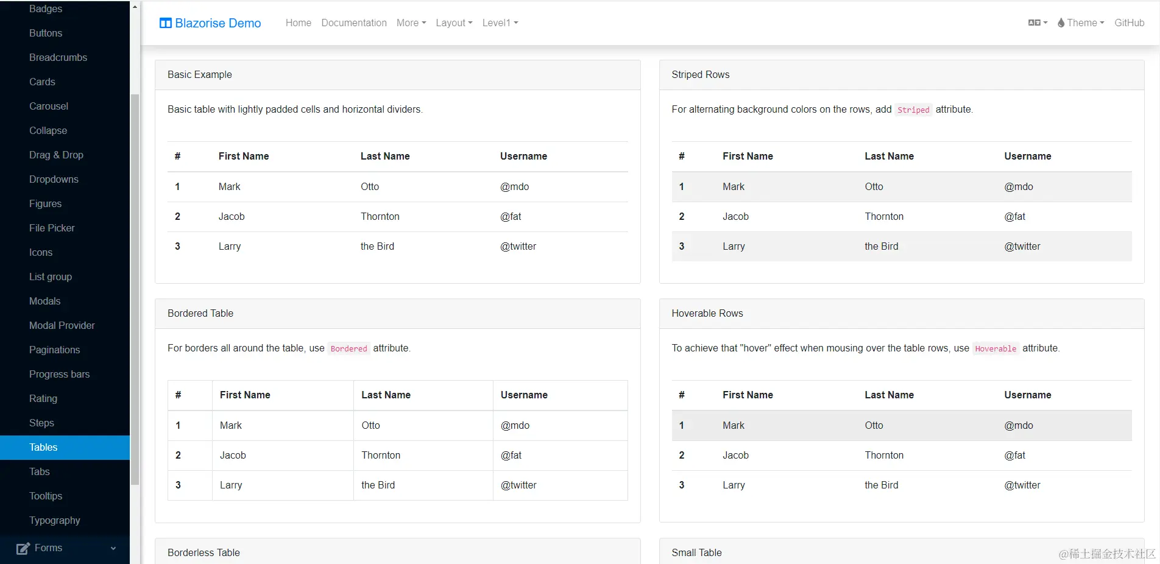Open the Documentation navbar item
The height and width of the screenshot is (564, 1160).
[354, 23]
